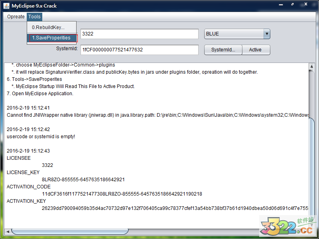Image resolution: width=319 pixels, height=239 pixels.
Task: Choose 1.SaveProperities menu entry
Action: click(52, 38)
